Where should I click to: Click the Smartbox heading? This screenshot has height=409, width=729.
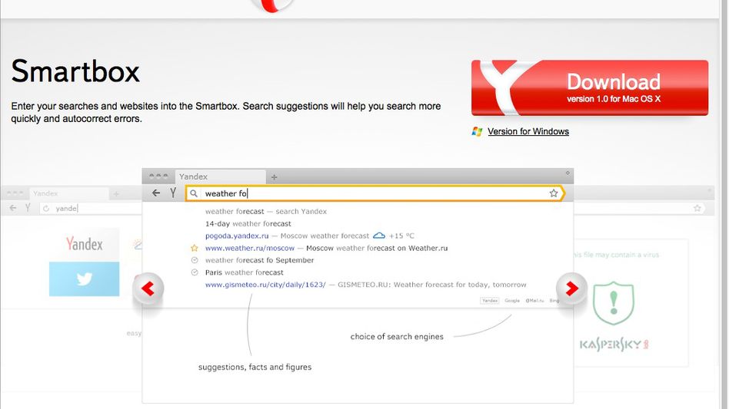[x=75, y=71]
